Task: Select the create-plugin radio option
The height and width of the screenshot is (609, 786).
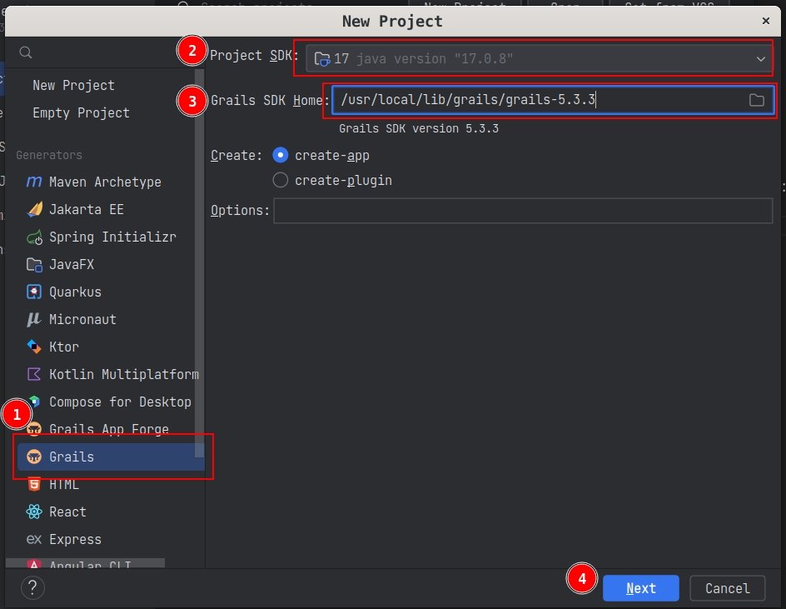Action: [281, 180]
